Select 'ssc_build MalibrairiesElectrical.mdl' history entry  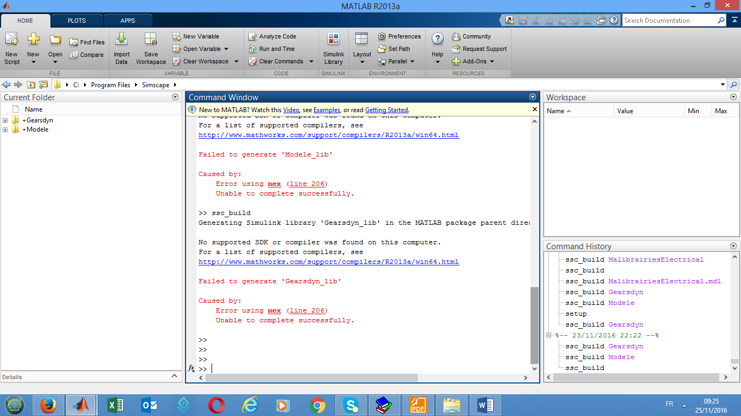(643, 281)
